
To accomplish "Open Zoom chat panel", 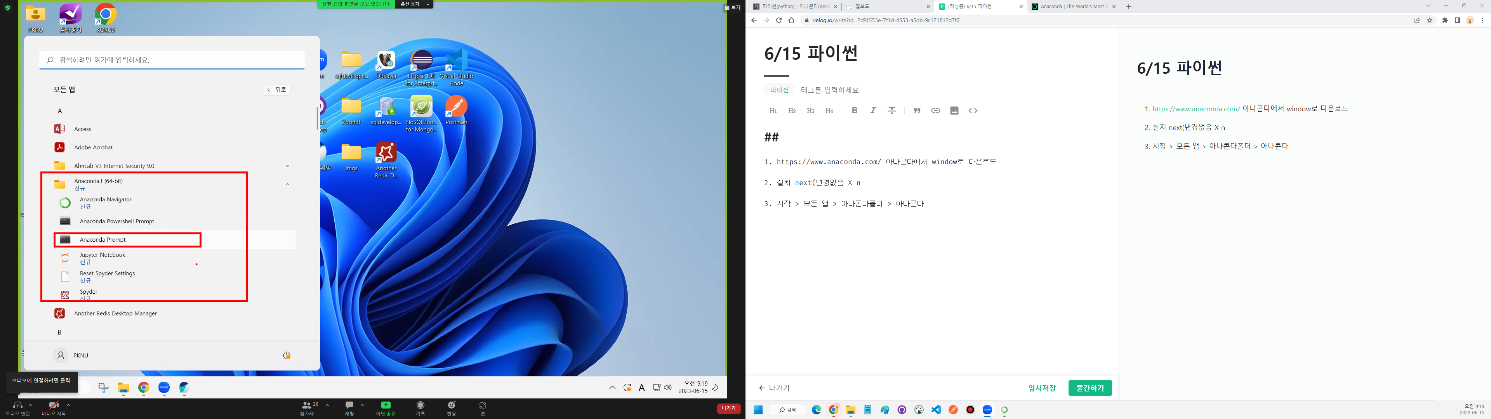I will 349,408.
